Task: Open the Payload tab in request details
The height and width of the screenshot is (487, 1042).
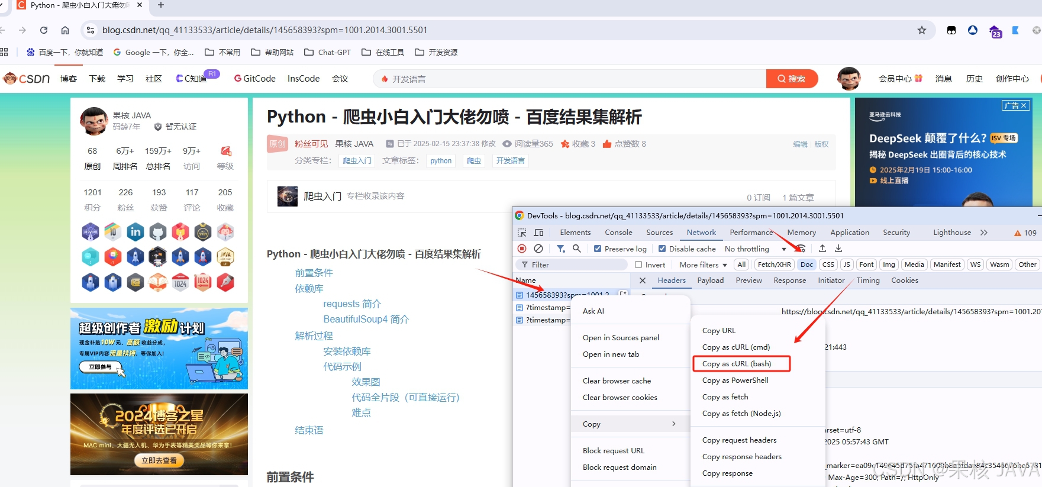Action: coord(710,280)
